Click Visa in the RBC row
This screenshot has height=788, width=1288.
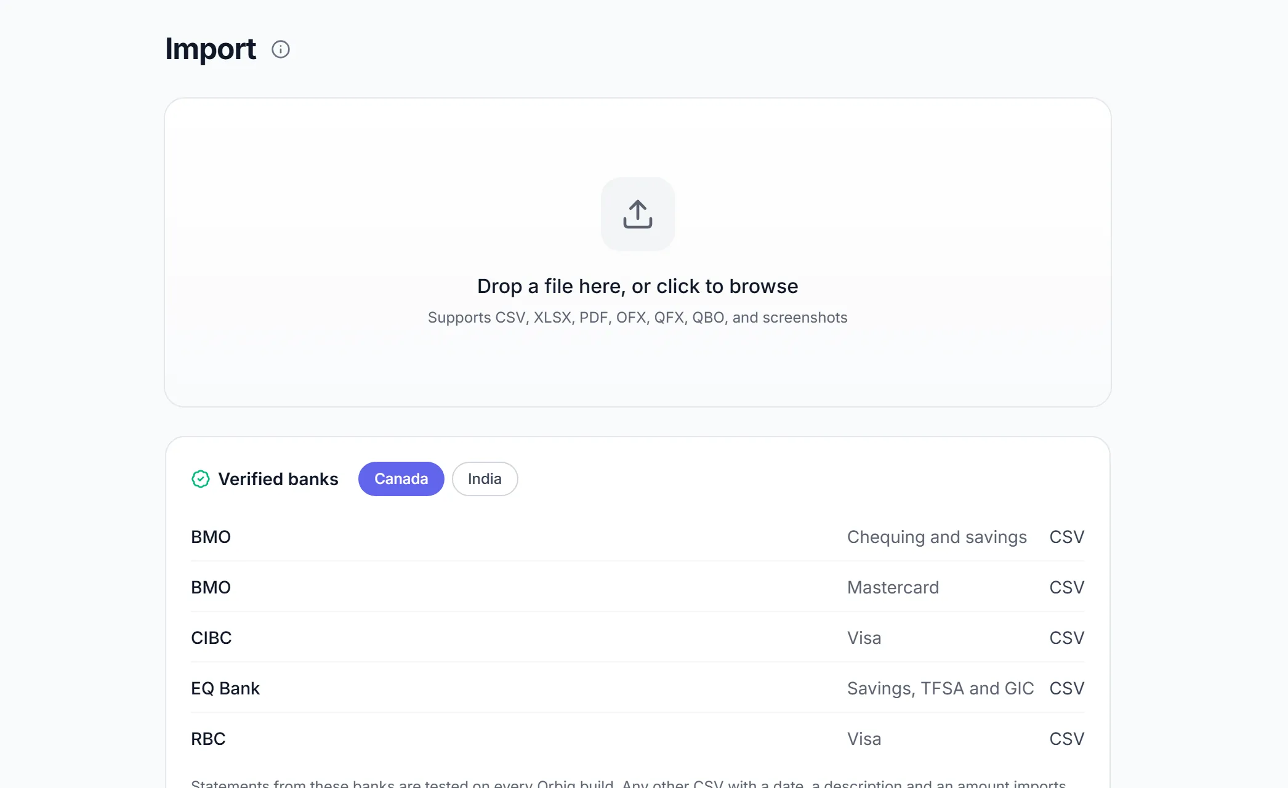(x=864, y=739)
